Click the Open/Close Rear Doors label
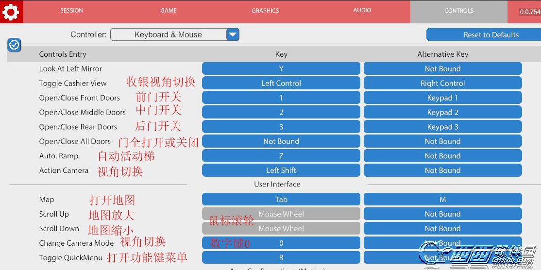This screenshot has height=270, width=541. 78,127
